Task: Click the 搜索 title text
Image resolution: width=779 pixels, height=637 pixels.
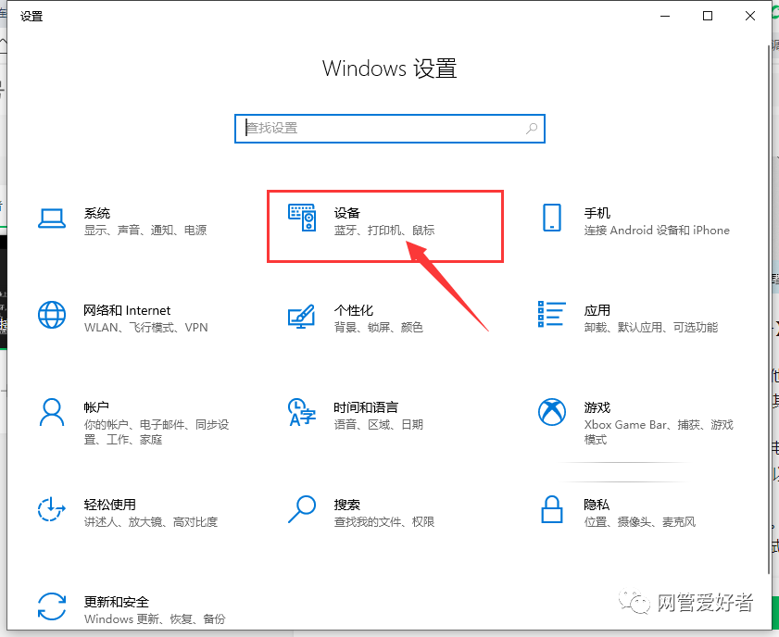Action: point(346,505)
